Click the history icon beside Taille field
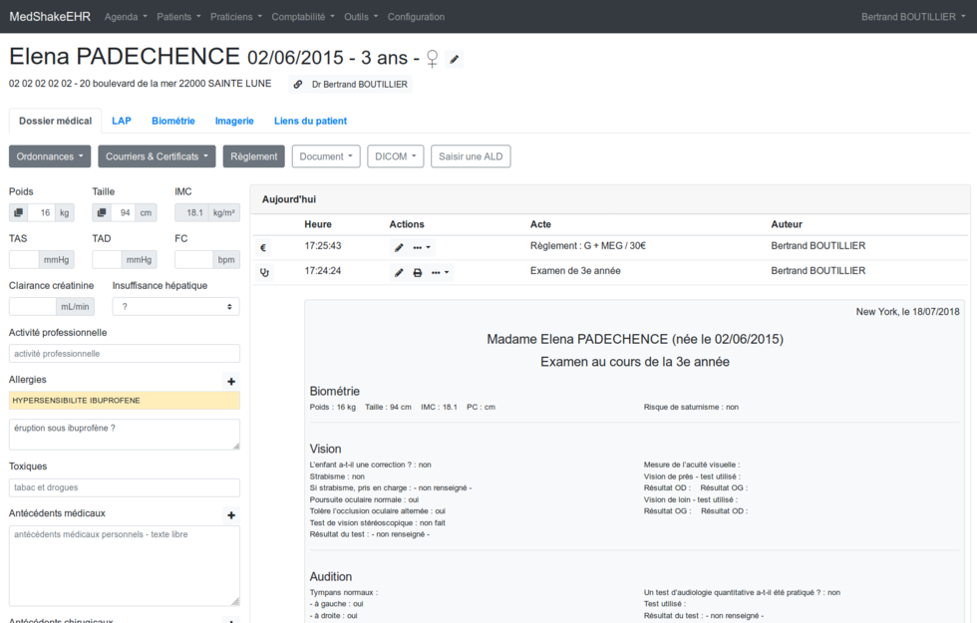Viewport: 977px width, 623px height. pos(102,212)
